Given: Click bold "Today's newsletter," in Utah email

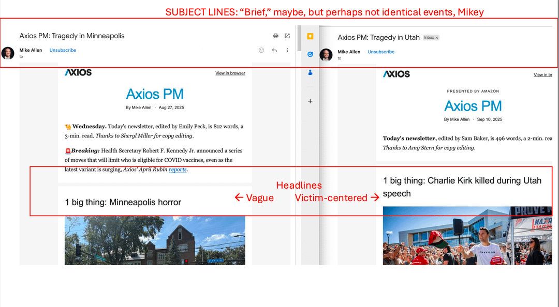Looking at the screenshot, I should click(409, 139).
